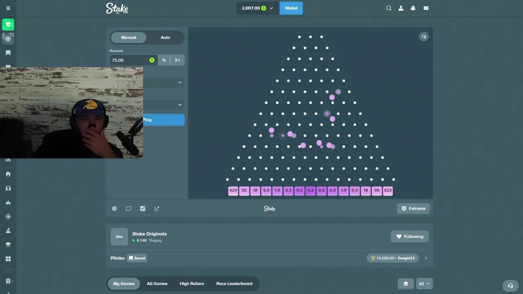
Task: Click the left 1.9 multiplier slot
Action: pos(277,190)
